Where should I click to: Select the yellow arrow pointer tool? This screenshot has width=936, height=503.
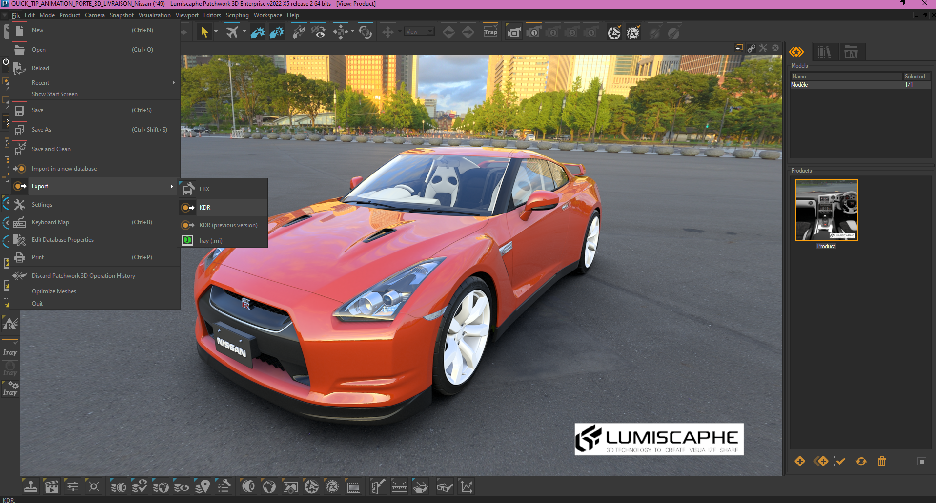[x=204, y=32]
